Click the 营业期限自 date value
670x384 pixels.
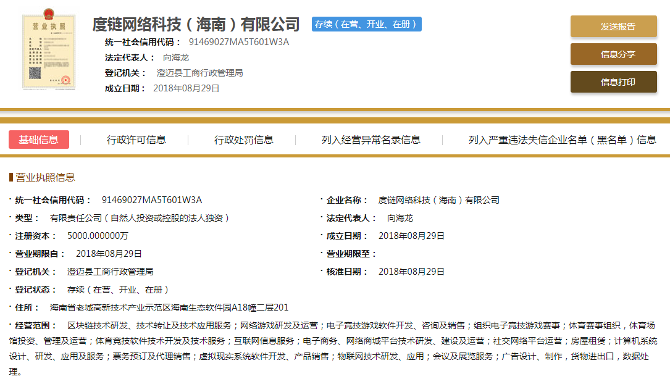tap(109, 254)
